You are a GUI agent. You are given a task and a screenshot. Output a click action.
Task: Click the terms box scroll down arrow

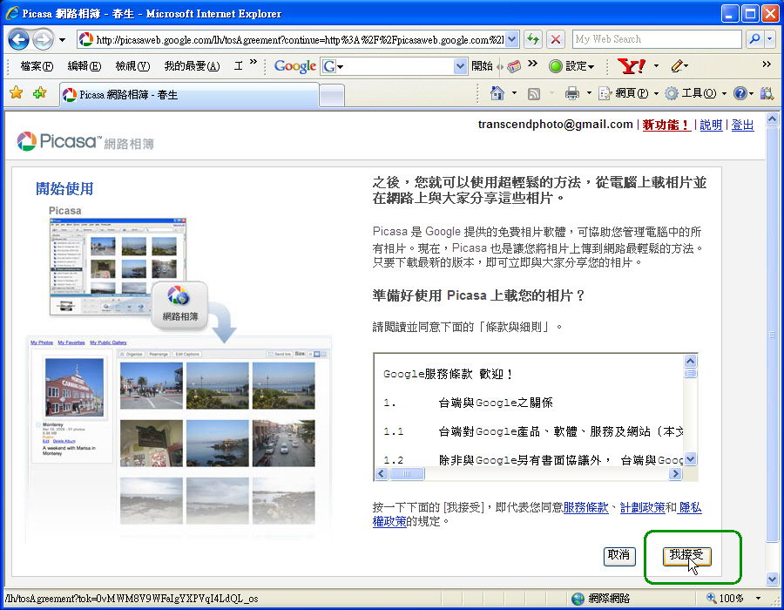coord(691,459)
